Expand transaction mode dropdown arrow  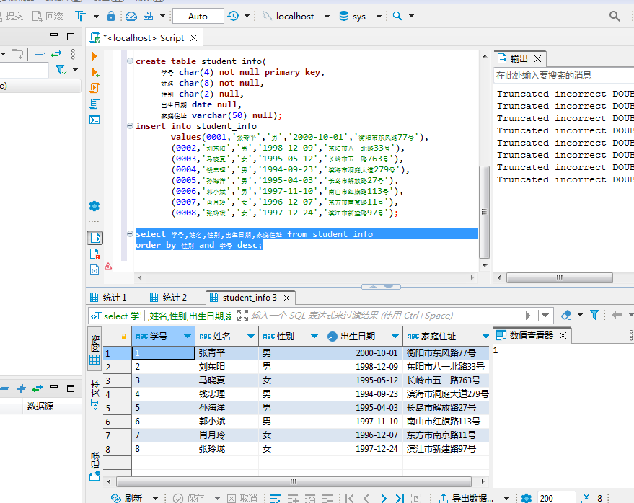pos(96,16)
